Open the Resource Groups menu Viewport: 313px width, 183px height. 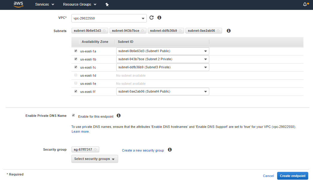point(80,4)
